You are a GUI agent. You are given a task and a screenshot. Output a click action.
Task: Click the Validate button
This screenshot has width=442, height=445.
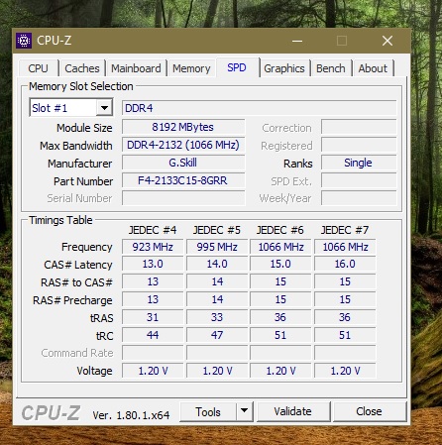(293, 411)
